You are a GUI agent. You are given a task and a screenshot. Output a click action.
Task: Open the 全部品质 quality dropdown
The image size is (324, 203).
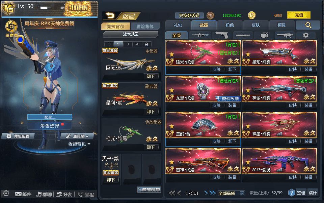pos(232,193)
